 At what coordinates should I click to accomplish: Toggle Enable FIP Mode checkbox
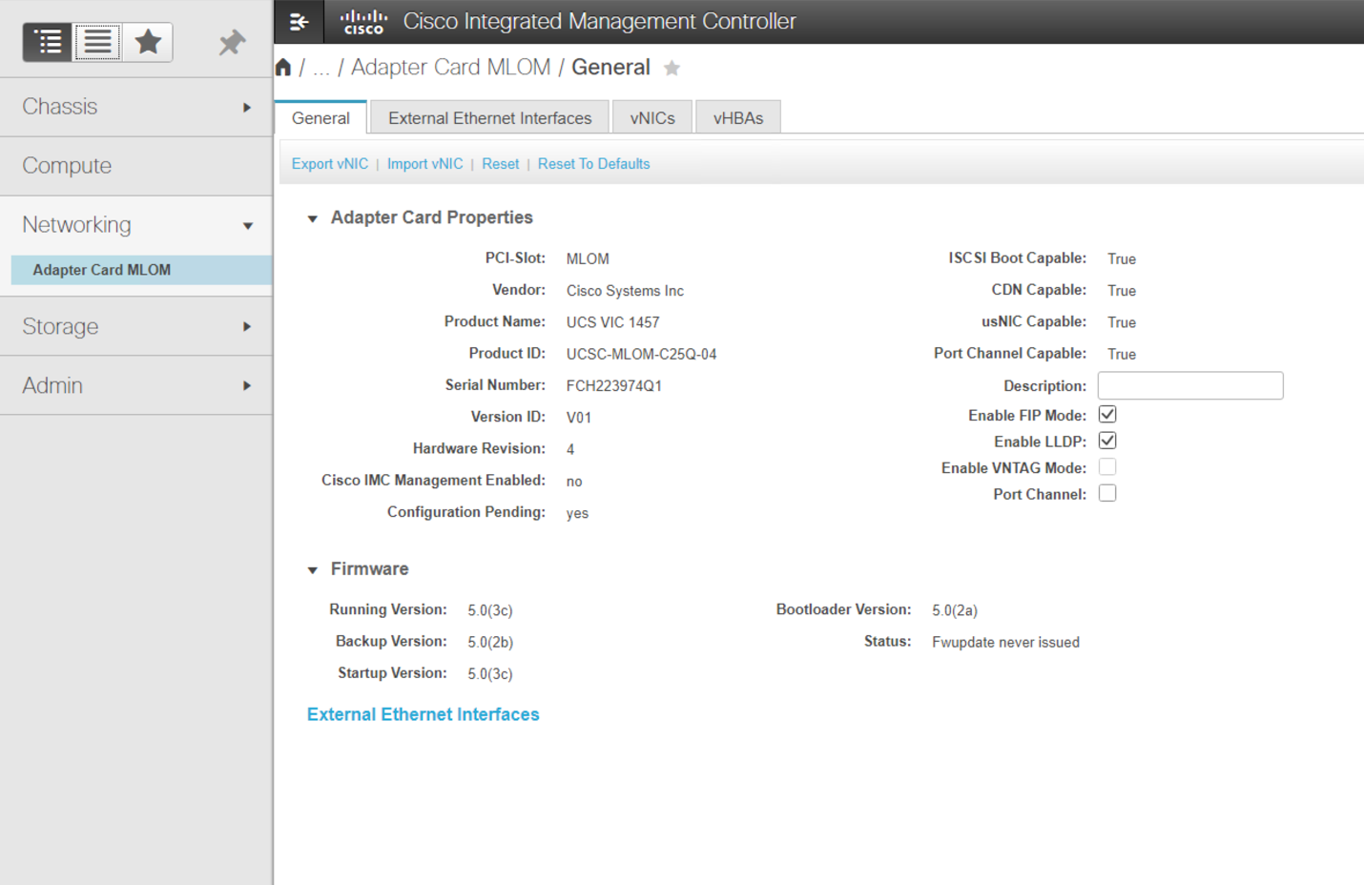point(1107,415)
